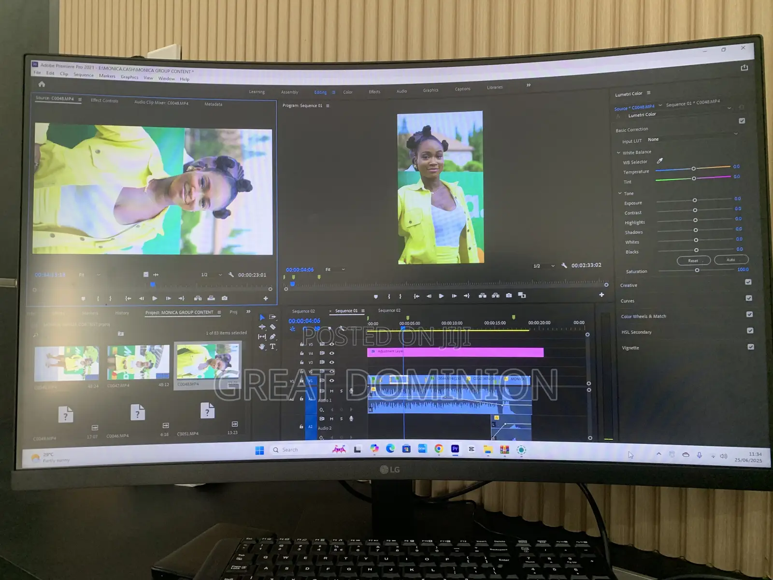Toggle Vignette section checkbox
Image resolution: width=773 pixels, height=580 pixels.
751,347
